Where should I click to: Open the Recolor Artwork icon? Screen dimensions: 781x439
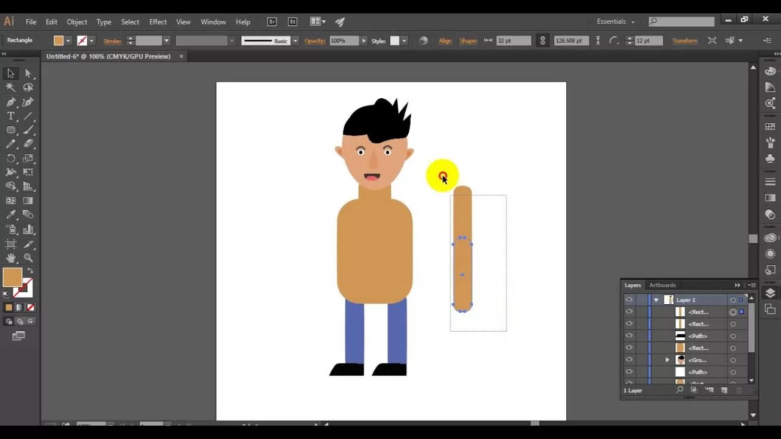point(423,40)
